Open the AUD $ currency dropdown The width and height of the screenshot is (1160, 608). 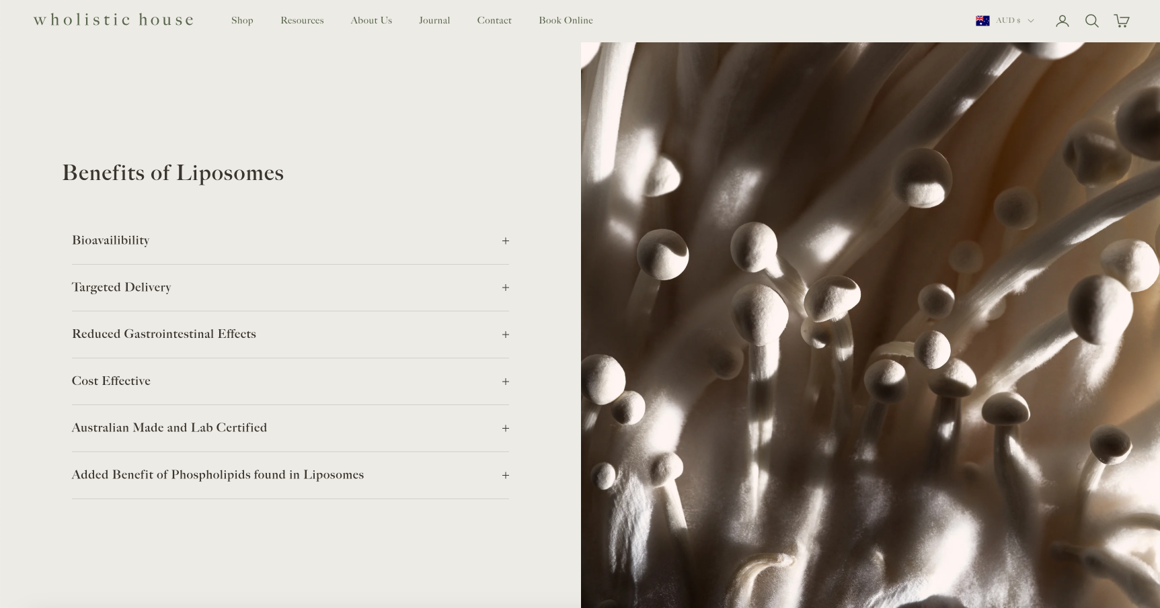pos(1014,21)
